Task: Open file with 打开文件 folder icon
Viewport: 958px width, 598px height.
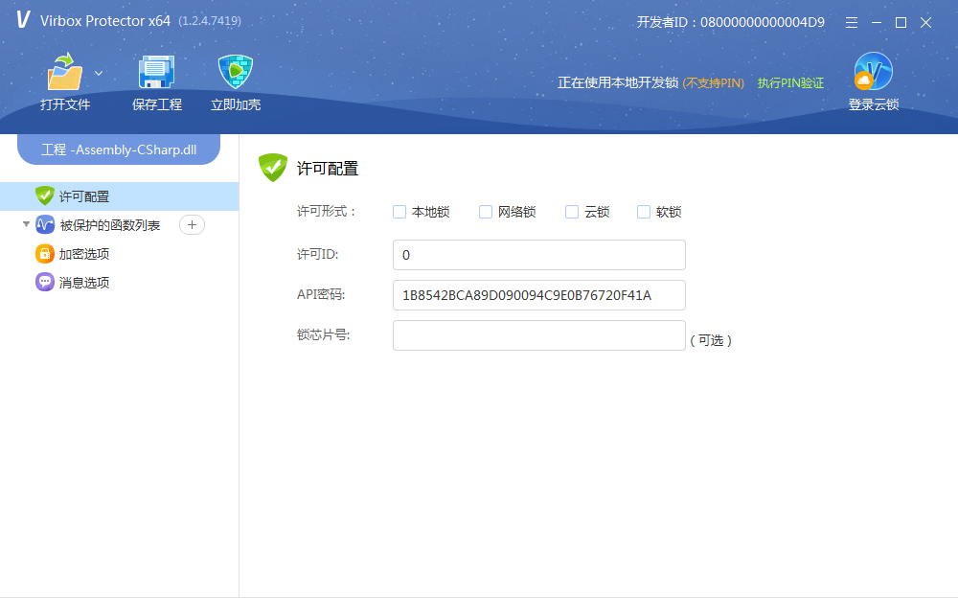Action: pyautogui.click(x=65, y=73)
